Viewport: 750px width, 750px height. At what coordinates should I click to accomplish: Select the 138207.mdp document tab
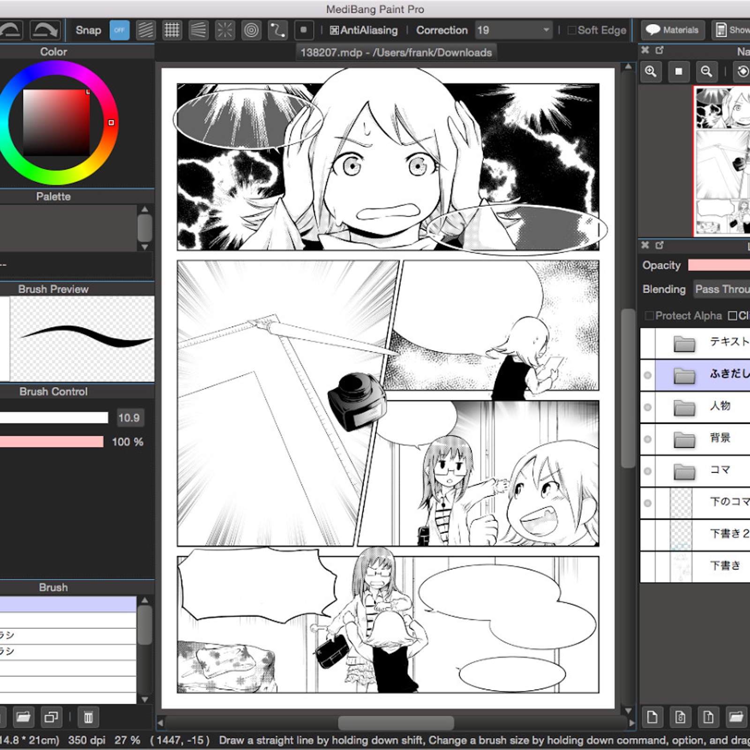click(x=396, y=52)
